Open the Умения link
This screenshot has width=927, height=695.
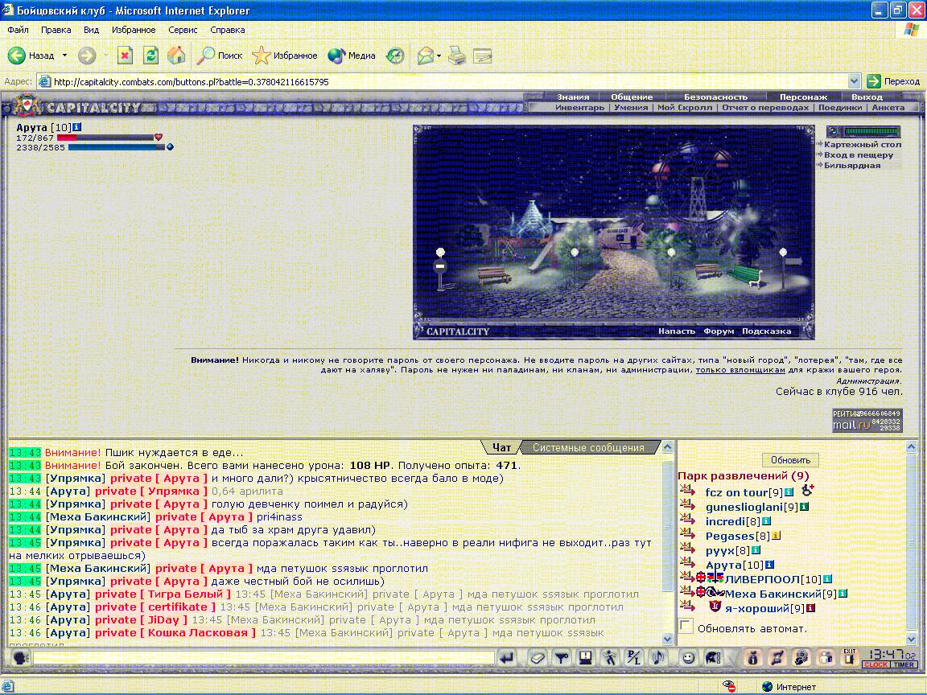[631, 108]
